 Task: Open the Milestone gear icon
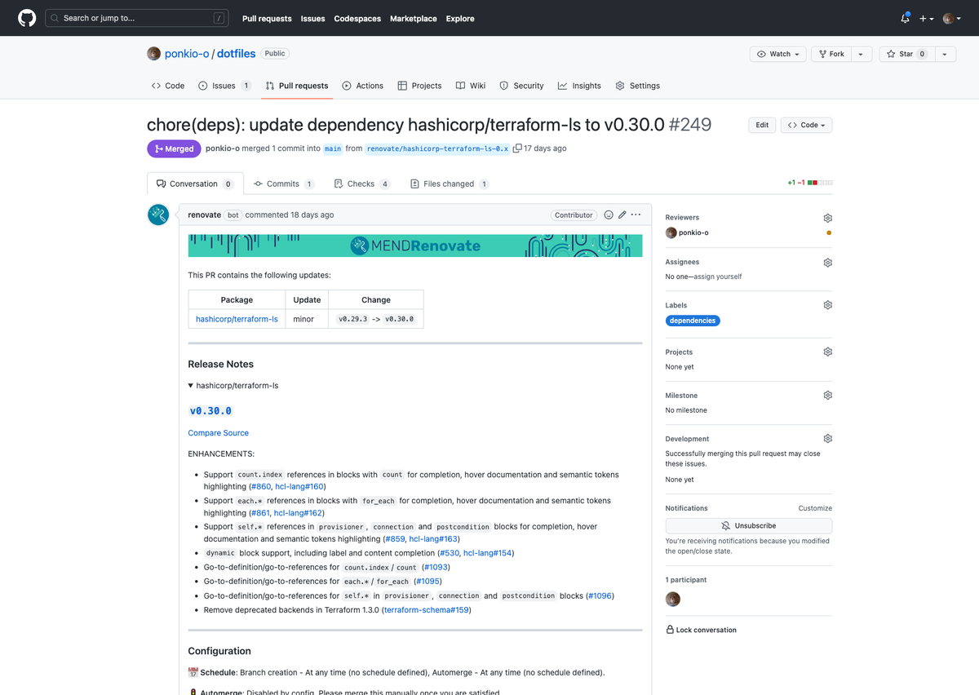point(827,396)
